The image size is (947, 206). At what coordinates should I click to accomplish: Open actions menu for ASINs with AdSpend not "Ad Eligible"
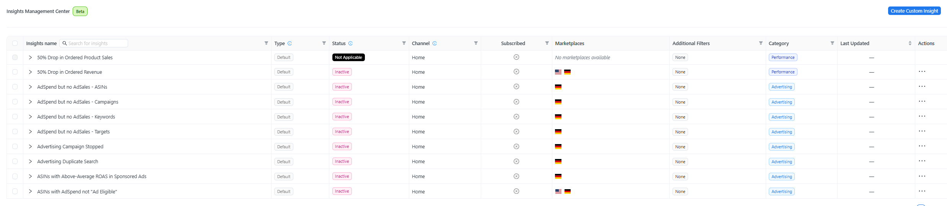point(922,191)
